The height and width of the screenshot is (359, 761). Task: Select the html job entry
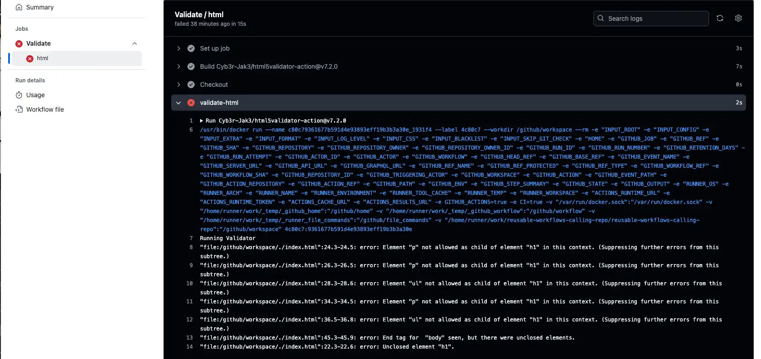point(77,58)
